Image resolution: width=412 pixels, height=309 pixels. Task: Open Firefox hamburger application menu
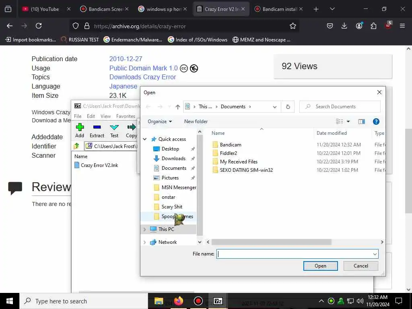[x=402, y=26]
